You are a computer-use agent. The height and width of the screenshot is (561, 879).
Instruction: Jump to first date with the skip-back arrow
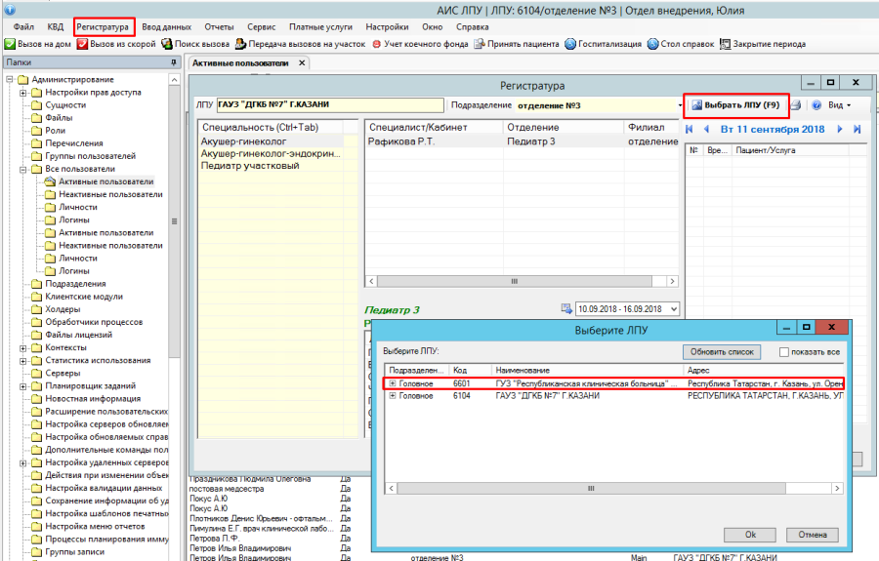point(690,129)
